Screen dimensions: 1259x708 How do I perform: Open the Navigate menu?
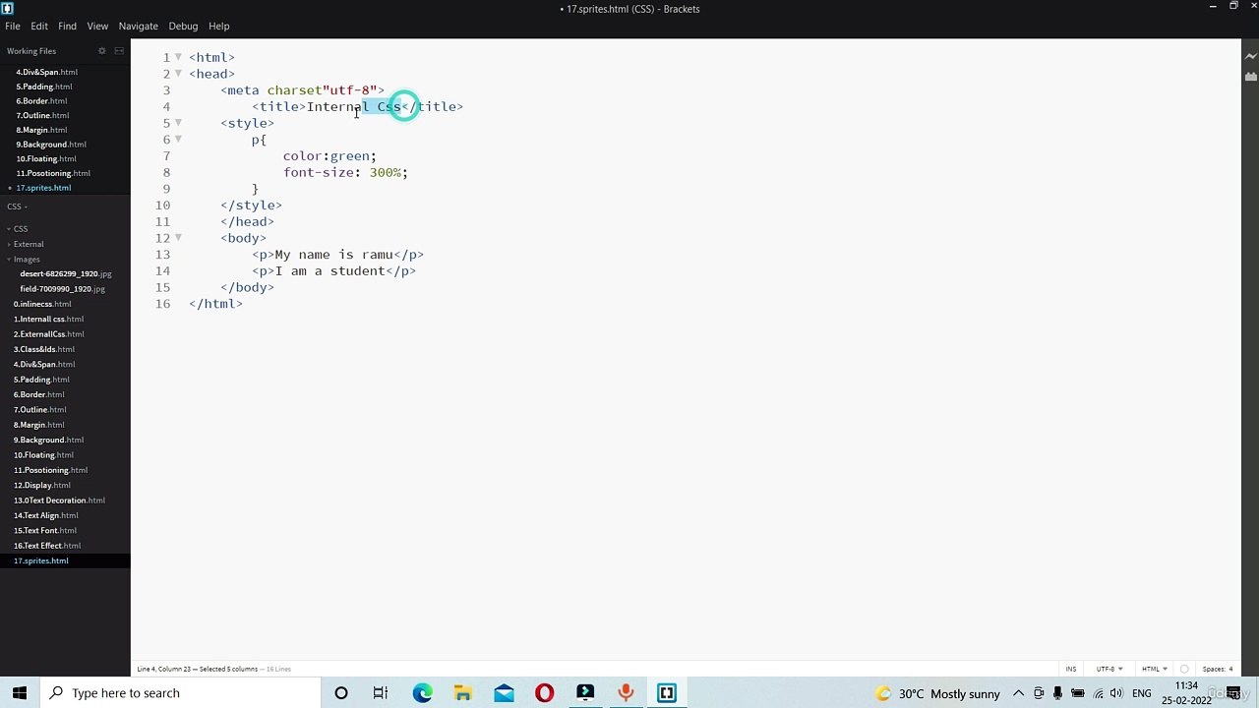click(138, 26)
